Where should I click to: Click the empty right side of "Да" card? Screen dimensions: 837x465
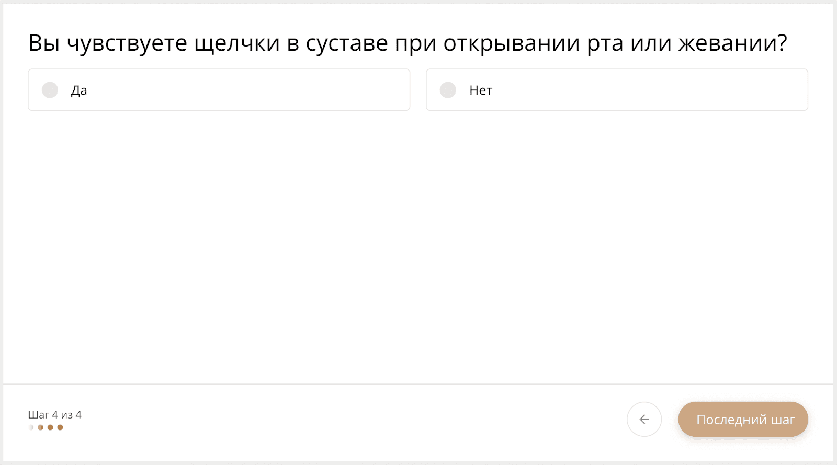(x=314, y=90)
